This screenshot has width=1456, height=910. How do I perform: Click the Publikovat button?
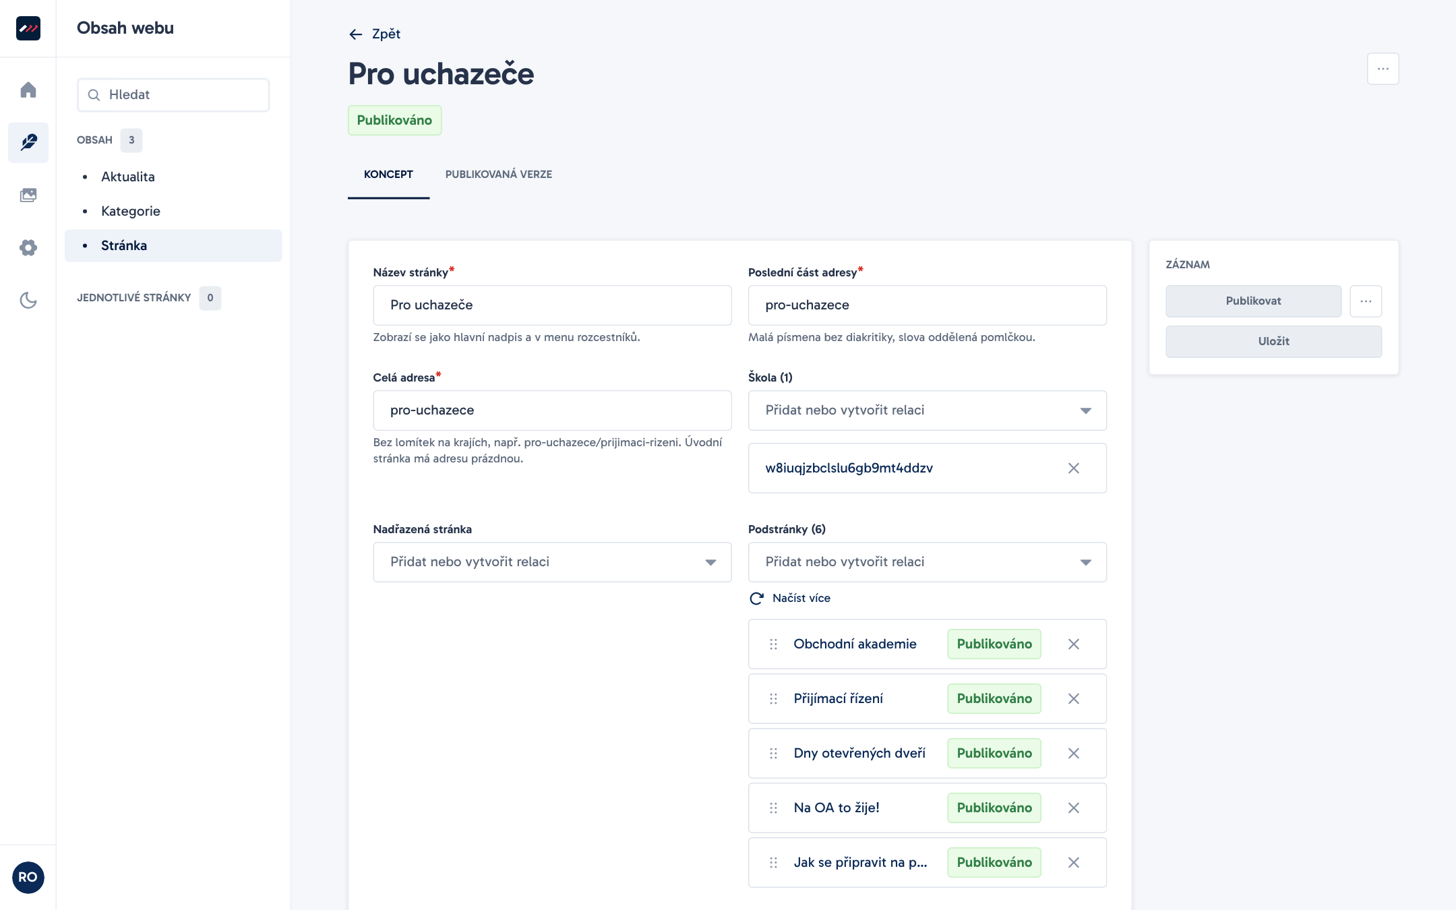pyautogui.click(x=1253, y=301)
